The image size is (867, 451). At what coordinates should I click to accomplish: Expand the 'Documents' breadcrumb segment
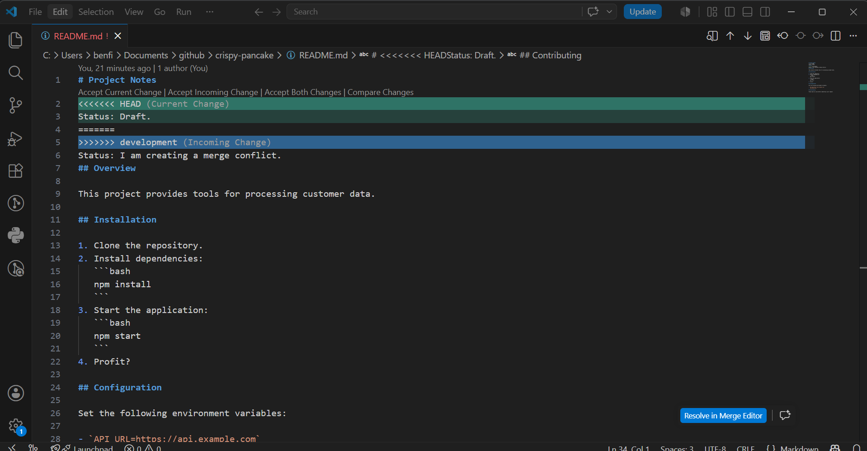click(x=146, y=55)
